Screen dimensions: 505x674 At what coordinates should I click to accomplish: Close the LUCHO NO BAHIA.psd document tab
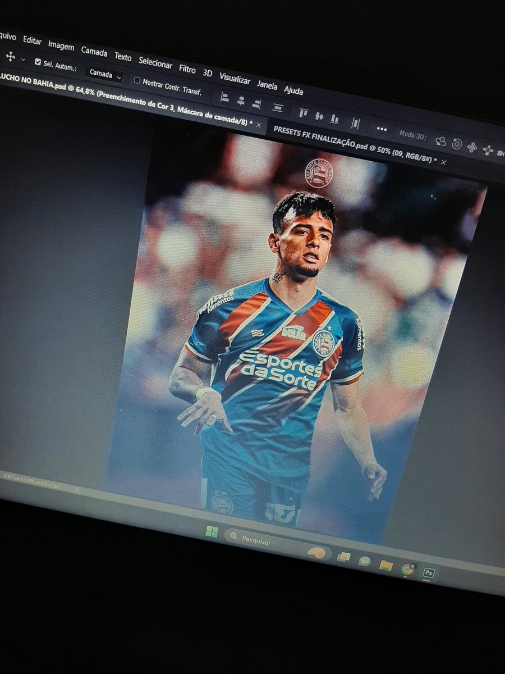(x=259, y=125)
